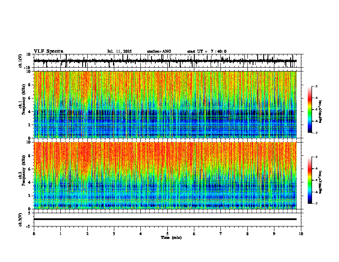Viewport: 339px width, 262px height.
Task: Click the "Time (min)" axis title
Action: [x=171, y=238]
